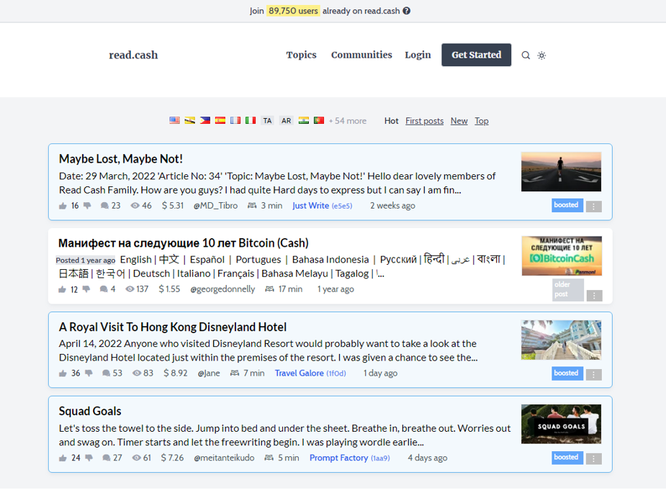666x490 pixels.
Task: Open the @meitanteikudo author profile
Action: point(224,458)
